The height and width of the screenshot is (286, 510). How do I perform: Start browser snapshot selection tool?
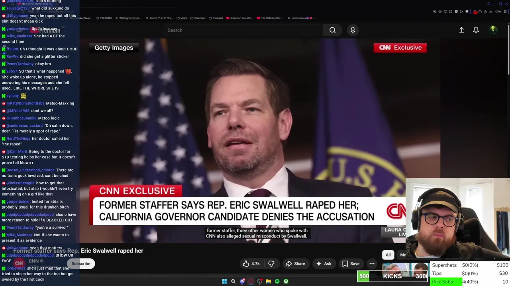pyautogui.click(x=451, y=12)
